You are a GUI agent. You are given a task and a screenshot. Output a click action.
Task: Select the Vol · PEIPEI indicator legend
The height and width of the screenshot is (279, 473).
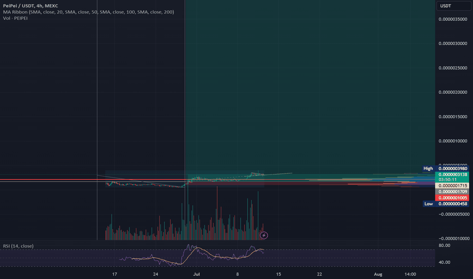pyautogui.click(x=15, y=18)
